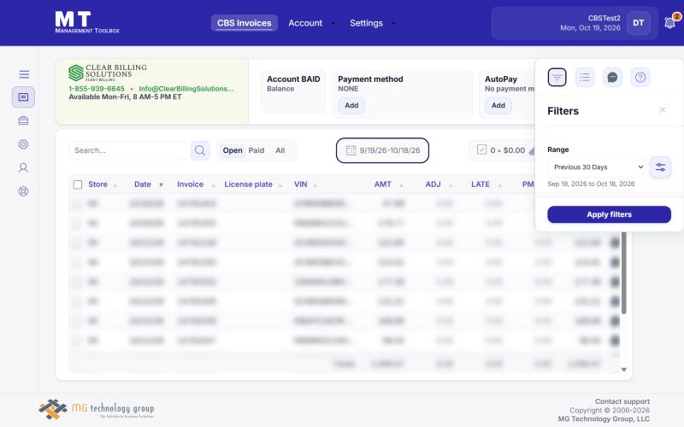The width and height of the screenshot is (684, 427).
Task: Open the chat bubble panel icon
Action: point(612,77)
